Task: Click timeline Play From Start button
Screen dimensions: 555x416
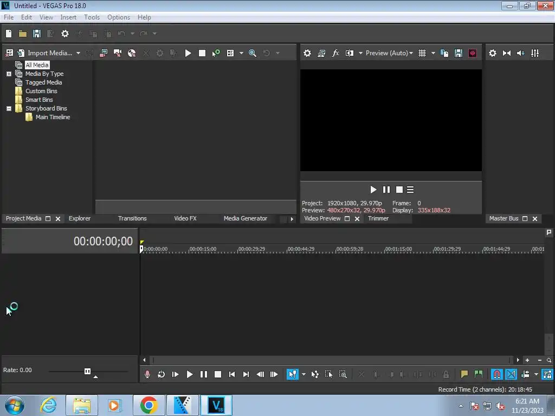Action: point(175,374)
